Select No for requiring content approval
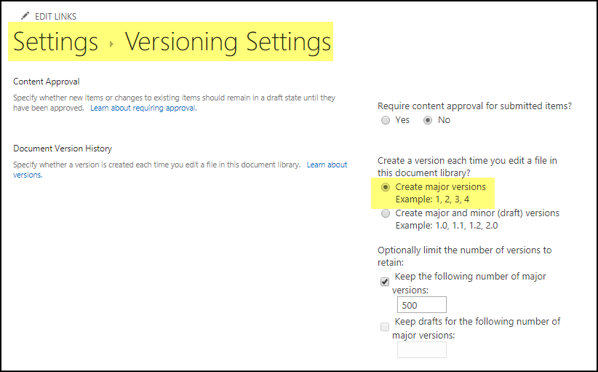Viewport: 598px width, 372px height. click(428, 120)
